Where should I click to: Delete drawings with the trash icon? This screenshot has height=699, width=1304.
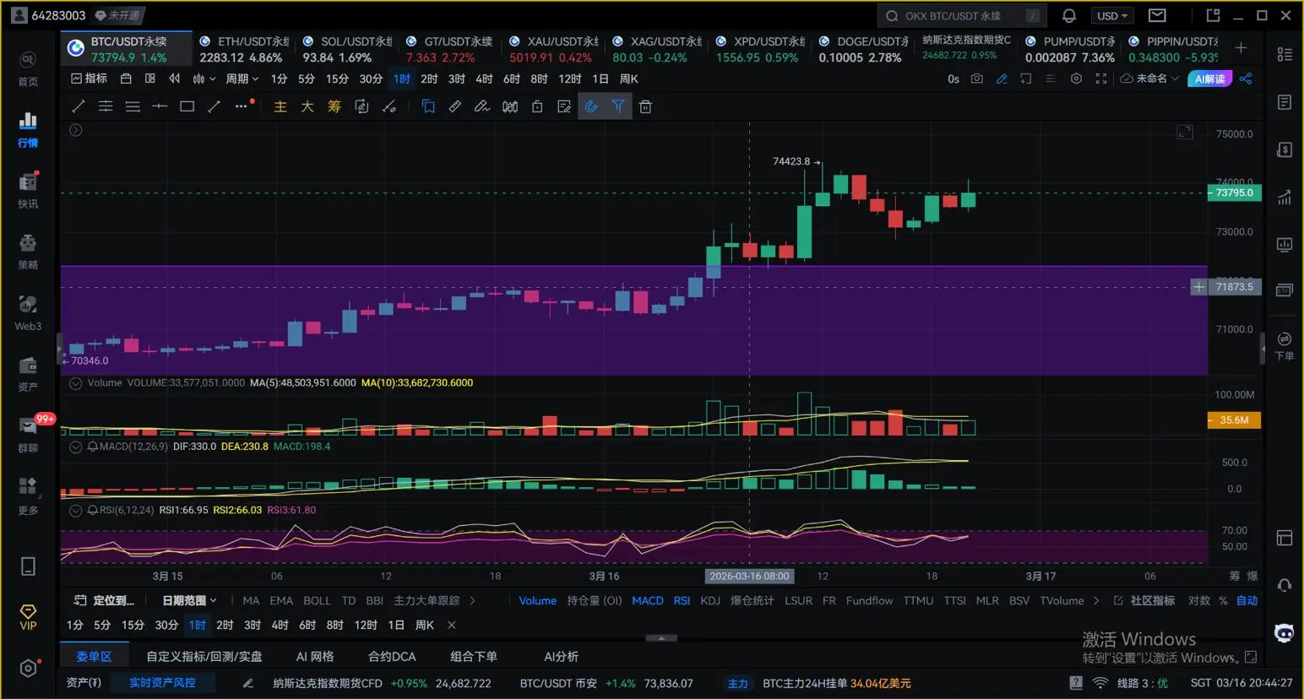(x=645, y=106)
